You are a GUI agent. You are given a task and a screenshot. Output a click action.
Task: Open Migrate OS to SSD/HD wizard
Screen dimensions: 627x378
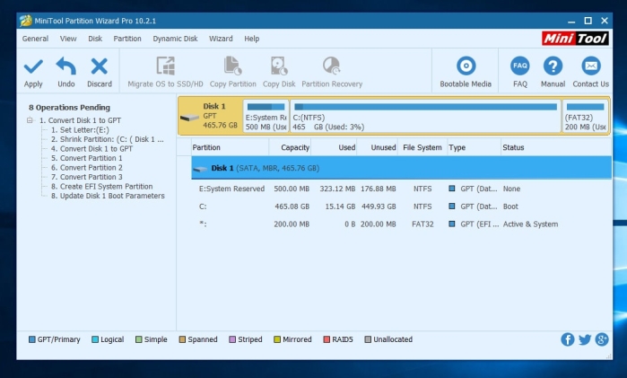[x=165, y=73]
